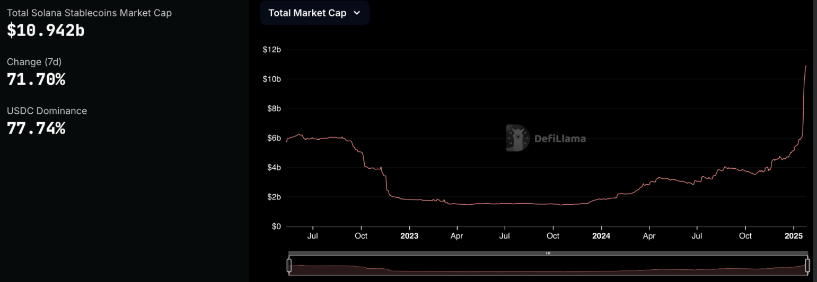Click the USDC Dominance label
The height and width of the screenshot is (282, 817).
click(47, 111)
